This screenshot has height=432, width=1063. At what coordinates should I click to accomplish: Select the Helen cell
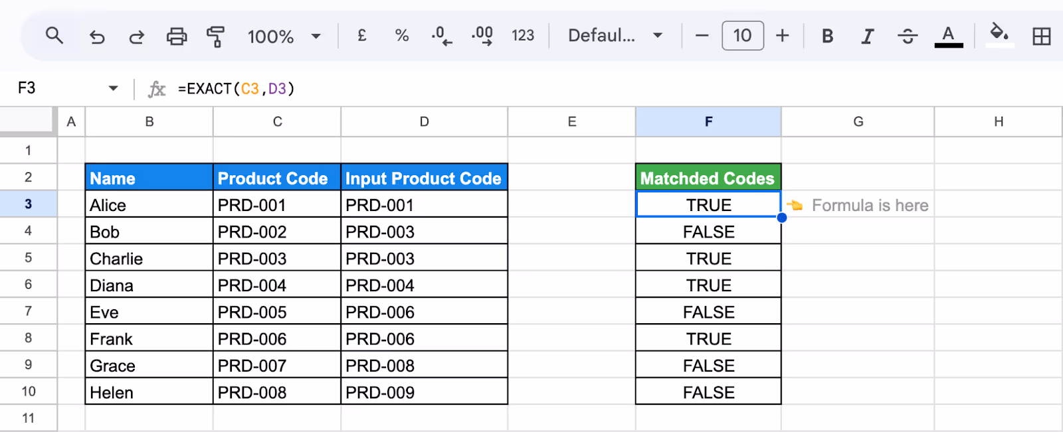tap(149, 392)
